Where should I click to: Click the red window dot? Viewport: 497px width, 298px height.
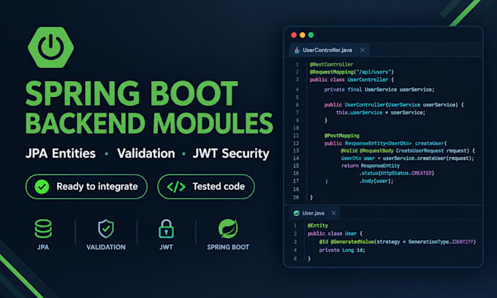pyautogui.click(x=294, y=35)
